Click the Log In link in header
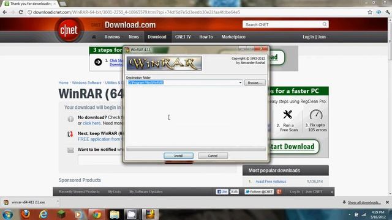This screenshot has height=220, width=392. click(x=308, y=37)
